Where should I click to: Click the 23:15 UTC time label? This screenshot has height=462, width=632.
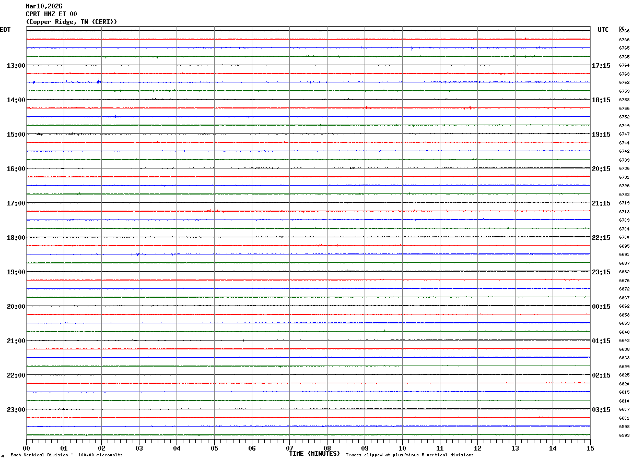pyautogui.click(x=601, y=272)
